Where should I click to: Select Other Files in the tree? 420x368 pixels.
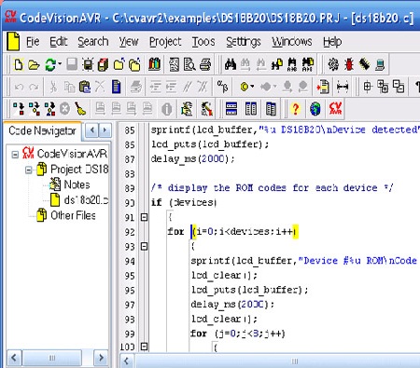pos(73,215)
